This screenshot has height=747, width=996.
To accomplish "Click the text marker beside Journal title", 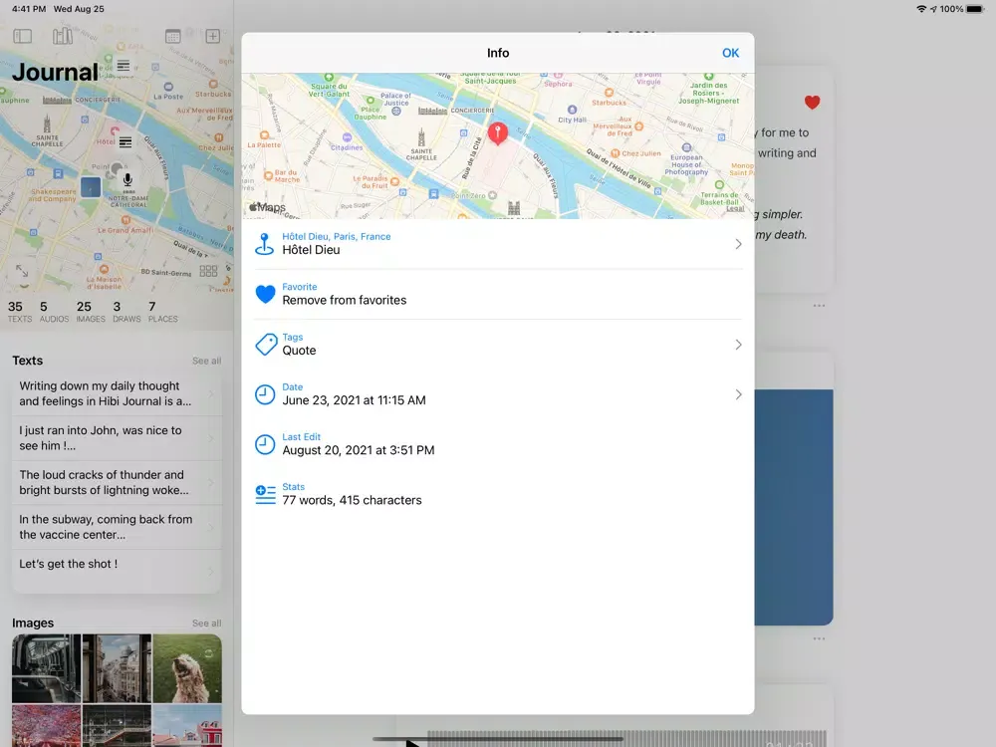I will [x=124, y=66].
